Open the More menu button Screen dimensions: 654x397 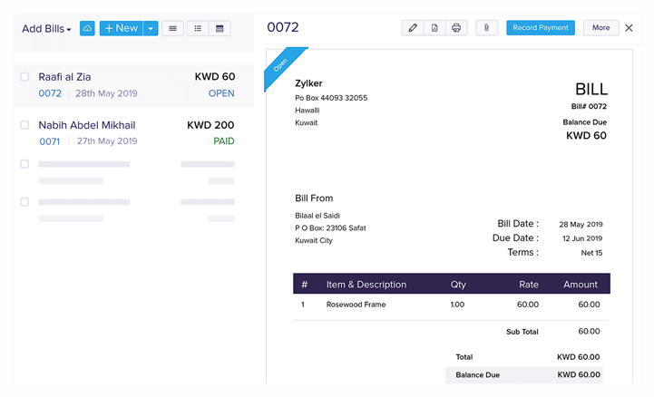601,27
